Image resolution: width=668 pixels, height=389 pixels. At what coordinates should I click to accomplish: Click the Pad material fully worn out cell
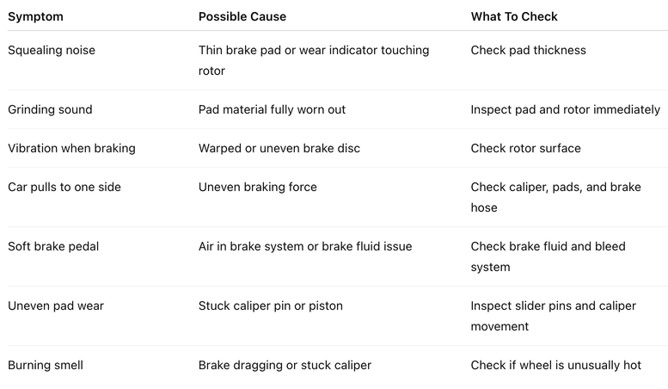click(272, 109)
